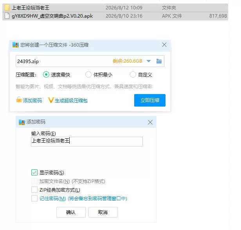Screen dimensions: 241x230
Task: Select the 上老王论坛当老王 folder row name
Action: coord(31,8)
